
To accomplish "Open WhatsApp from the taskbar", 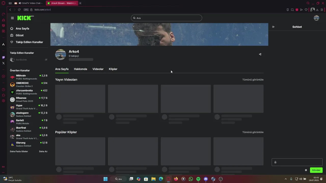I will point(191,179).
